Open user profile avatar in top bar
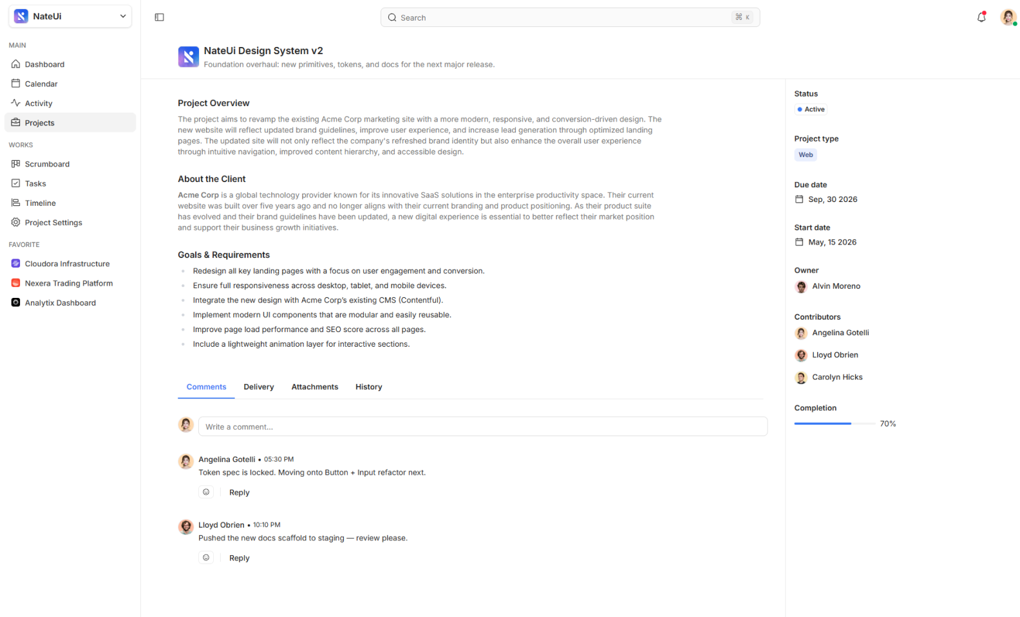Viewport: 1020px width, 617px height. point(1008,17)
